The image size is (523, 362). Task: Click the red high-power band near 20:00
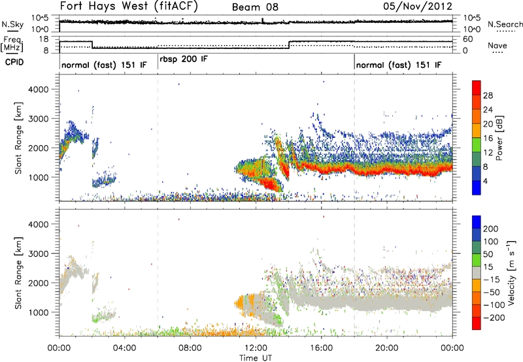[386, 171]
